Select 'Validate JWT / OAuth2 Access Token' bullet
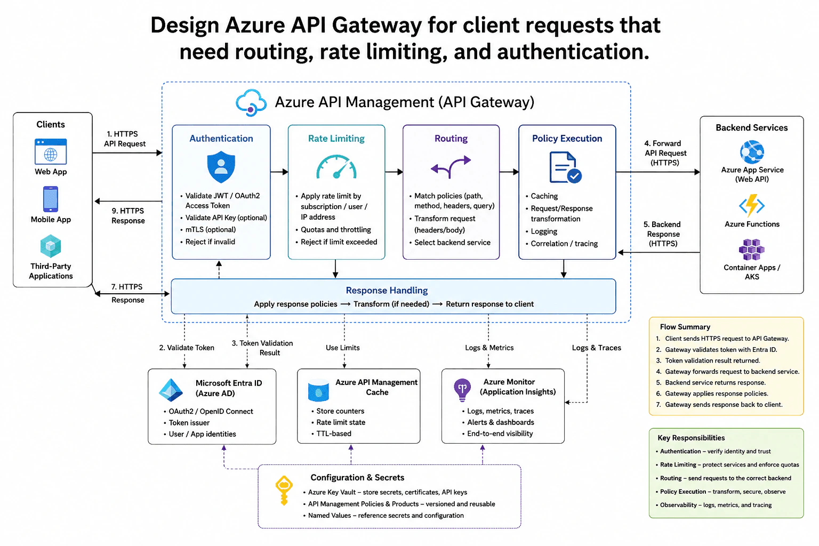The width and height of the screenshot is (819, 546). click(221, 200)
